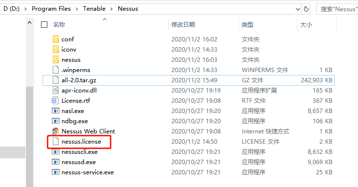Click the navigation pane scrollbar thumb
Screen dimensions: 358x187
[x=29, y=137]
